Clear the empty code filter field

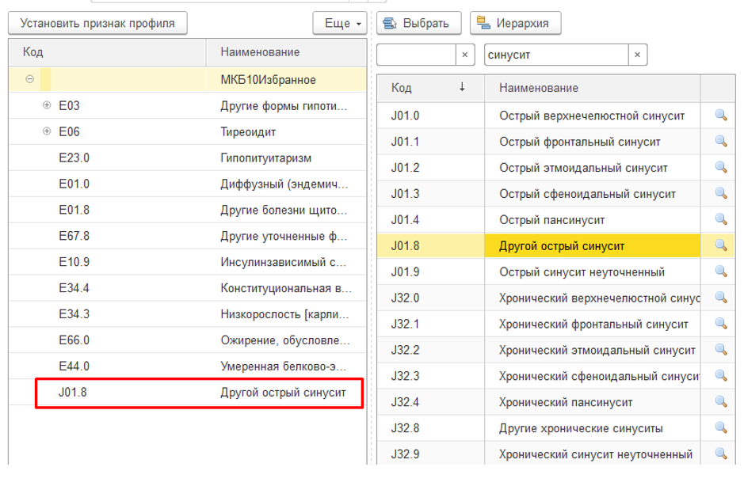pyautogui.click(x=465, y=55)
